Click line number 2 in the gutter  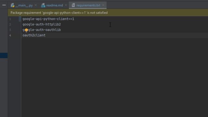pyautogui.click(x=10, y=25)
